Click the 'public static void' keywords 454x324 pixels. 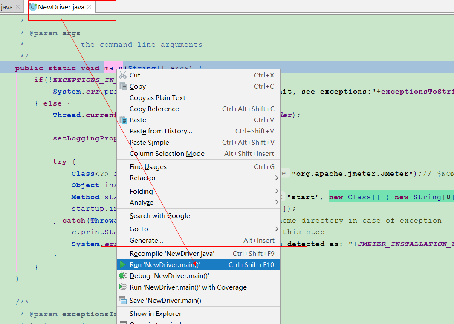[x=57, y=68]
